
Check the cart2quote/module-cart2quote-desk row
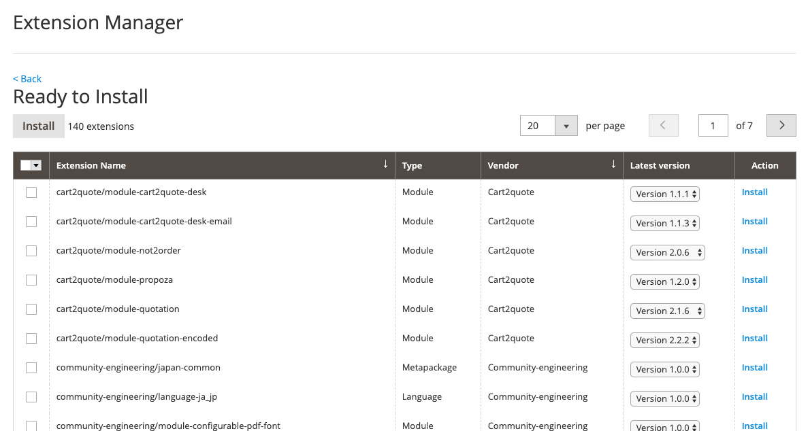click(31, 192)
